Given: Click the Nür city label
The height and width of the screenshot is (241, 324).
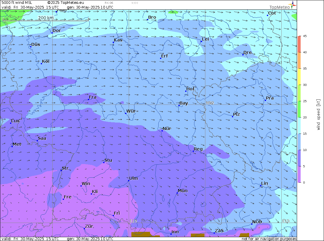Looking at the screenshot, I should [167, 128].
